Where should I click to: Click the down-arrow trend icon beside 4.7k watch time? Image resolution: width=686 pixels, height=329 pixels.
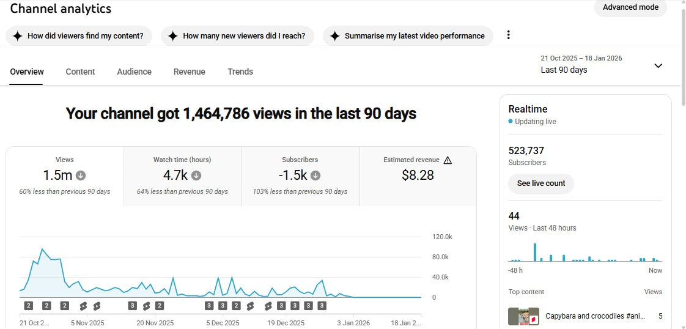[196, 176]
